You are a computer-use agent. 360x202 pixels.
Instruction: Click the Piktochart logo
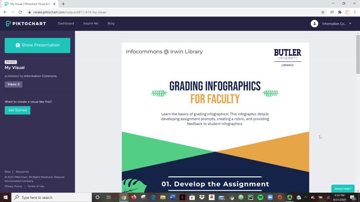pos(26,24)
